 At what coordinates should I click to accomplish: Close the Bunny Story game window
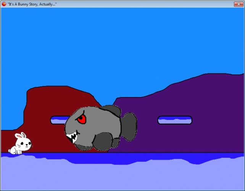(239, 4)
